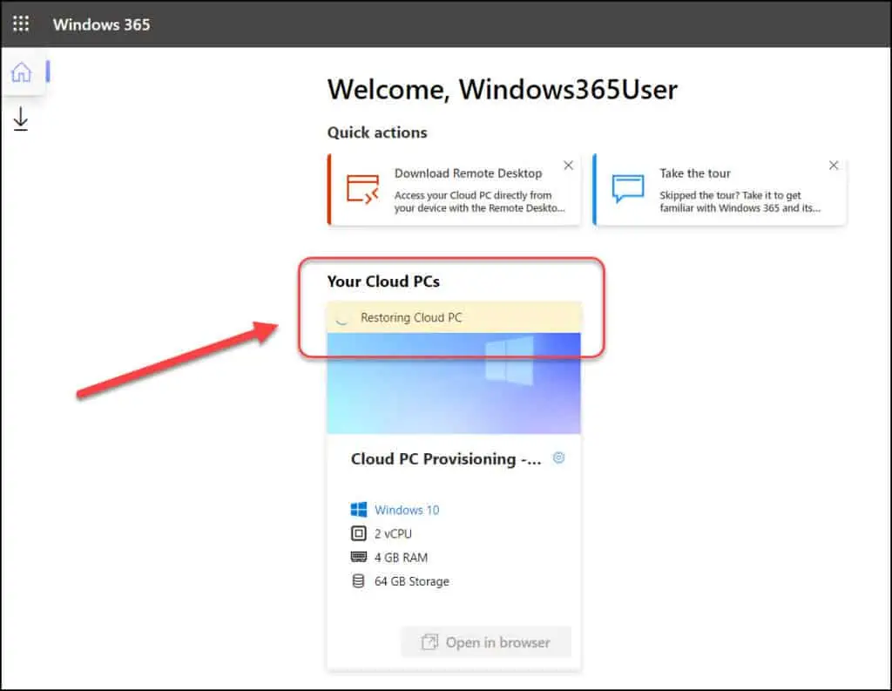The height and width of the screenshot is (691, 892).
Task: Click the Restoring Cloud PC spinner
Action: pos(341,318)
